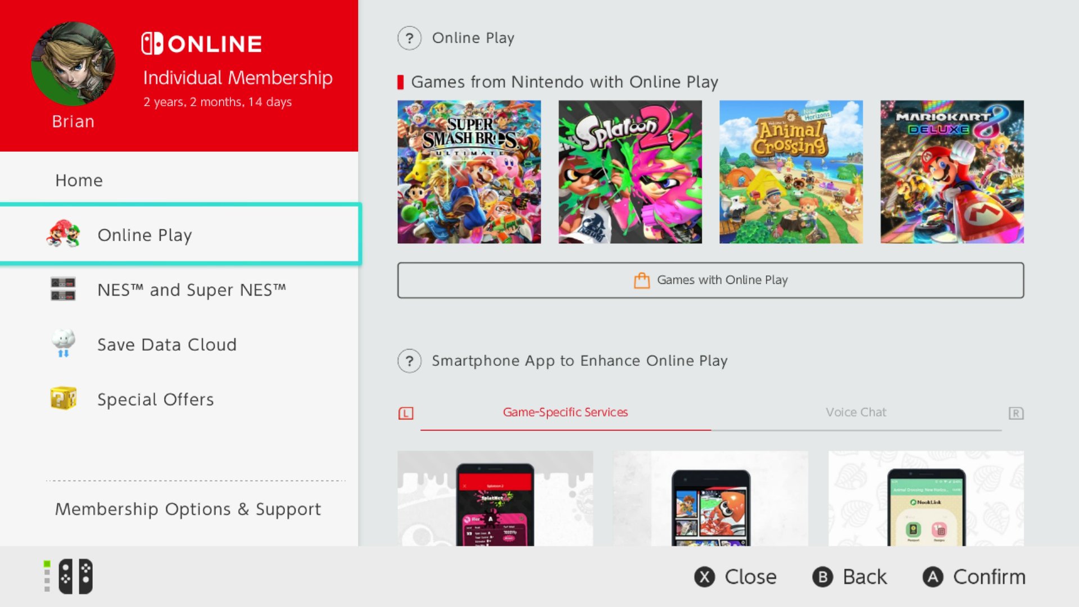Click the Online Play question mark toggle
Viewport: 1079px width, 607px height.
coord(410,38)
